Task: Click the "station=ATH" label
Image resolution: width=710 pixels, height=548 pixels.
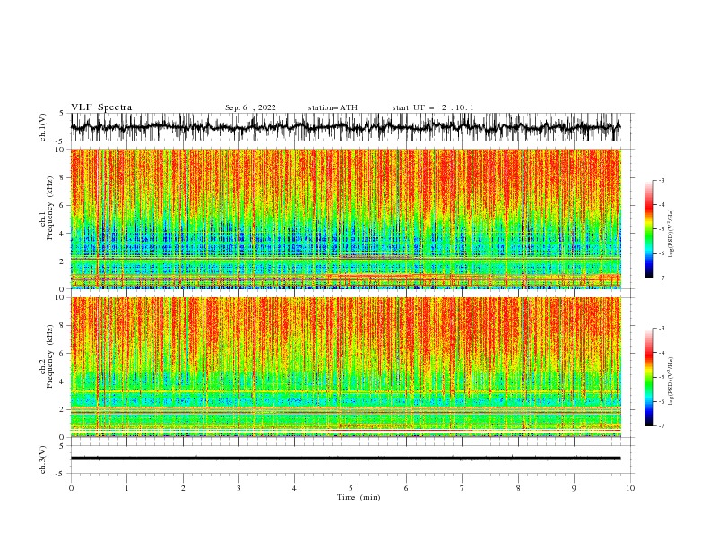Action: click(x=333, y=107)
